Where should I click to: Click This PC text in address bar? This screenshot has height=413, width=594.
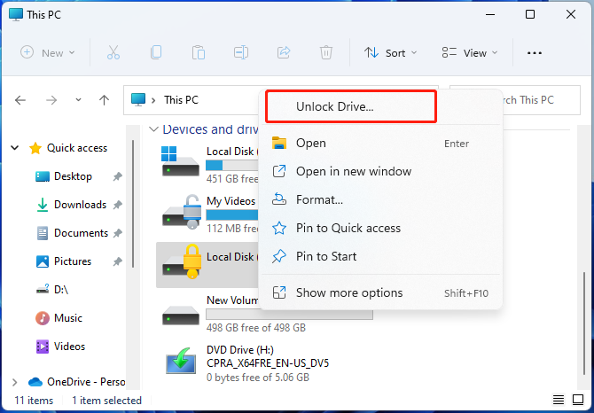(x=181, y=100)
